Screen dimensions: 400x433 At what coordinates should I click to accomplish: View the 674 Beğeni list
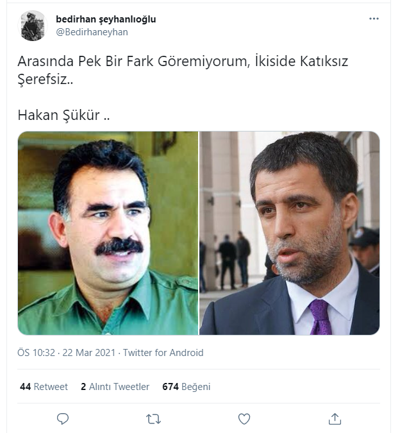(186, 387)
